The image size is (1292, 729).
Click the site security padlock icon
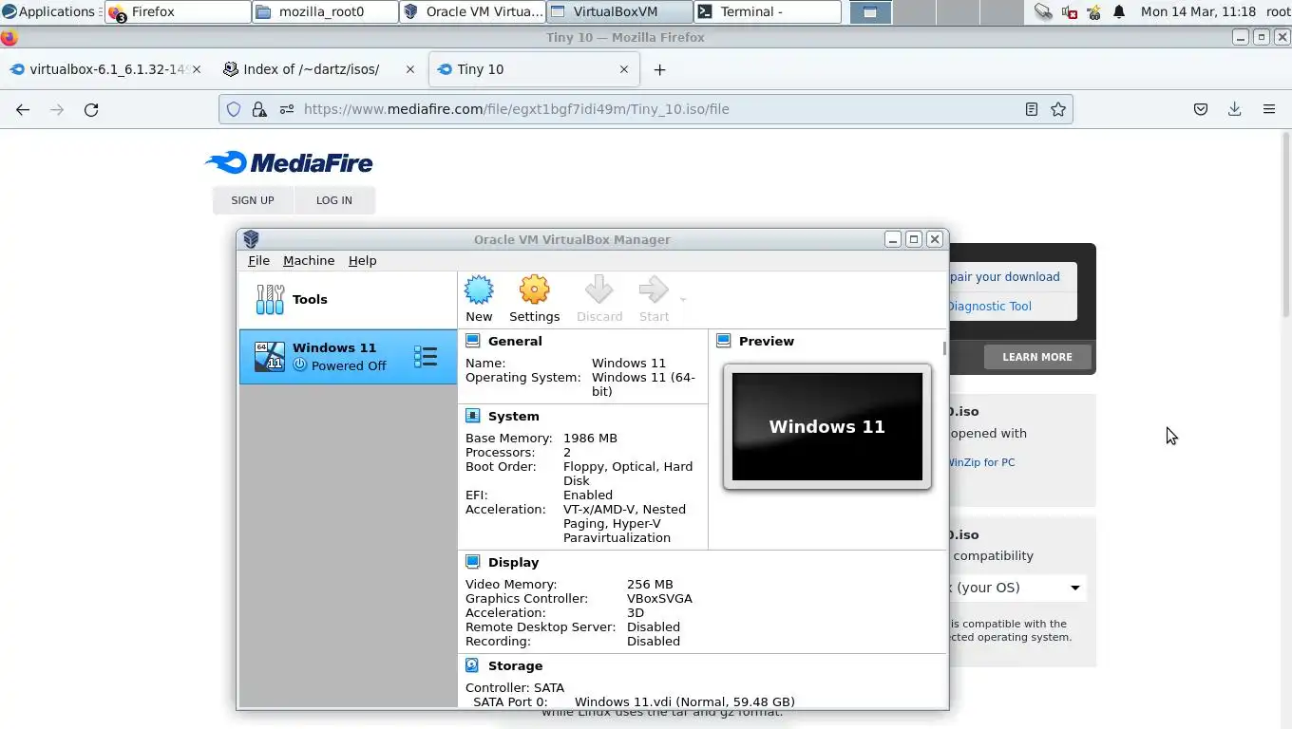(x=258, y=109)
